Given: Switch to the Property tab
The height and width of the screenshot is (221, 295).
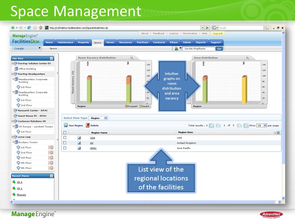Looking at the screenshot, I should point(83,42).
